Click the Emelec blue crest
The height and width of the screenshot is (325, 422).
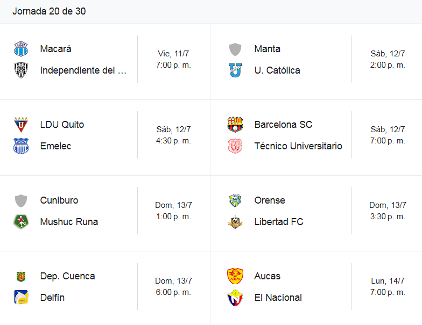pos(21,146)
